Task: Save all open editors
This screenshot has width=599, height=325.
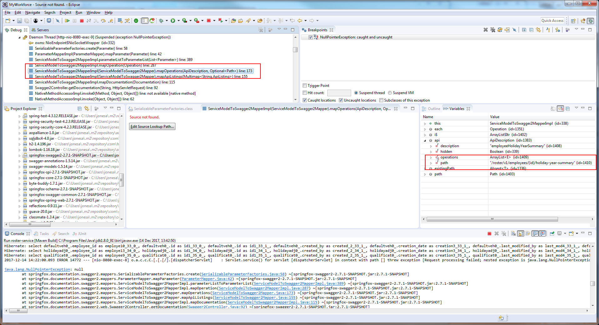Action: (x=27, y=21)
